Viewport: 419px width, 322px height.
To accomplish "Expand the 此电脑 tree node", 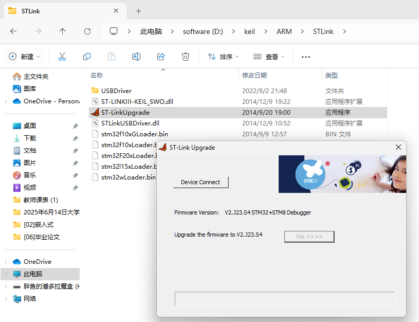I will pos(6,274).
